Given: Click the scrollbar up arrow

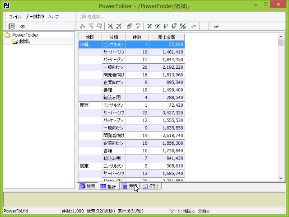Looking at the screenshot, I should click(x=281, y=37).
